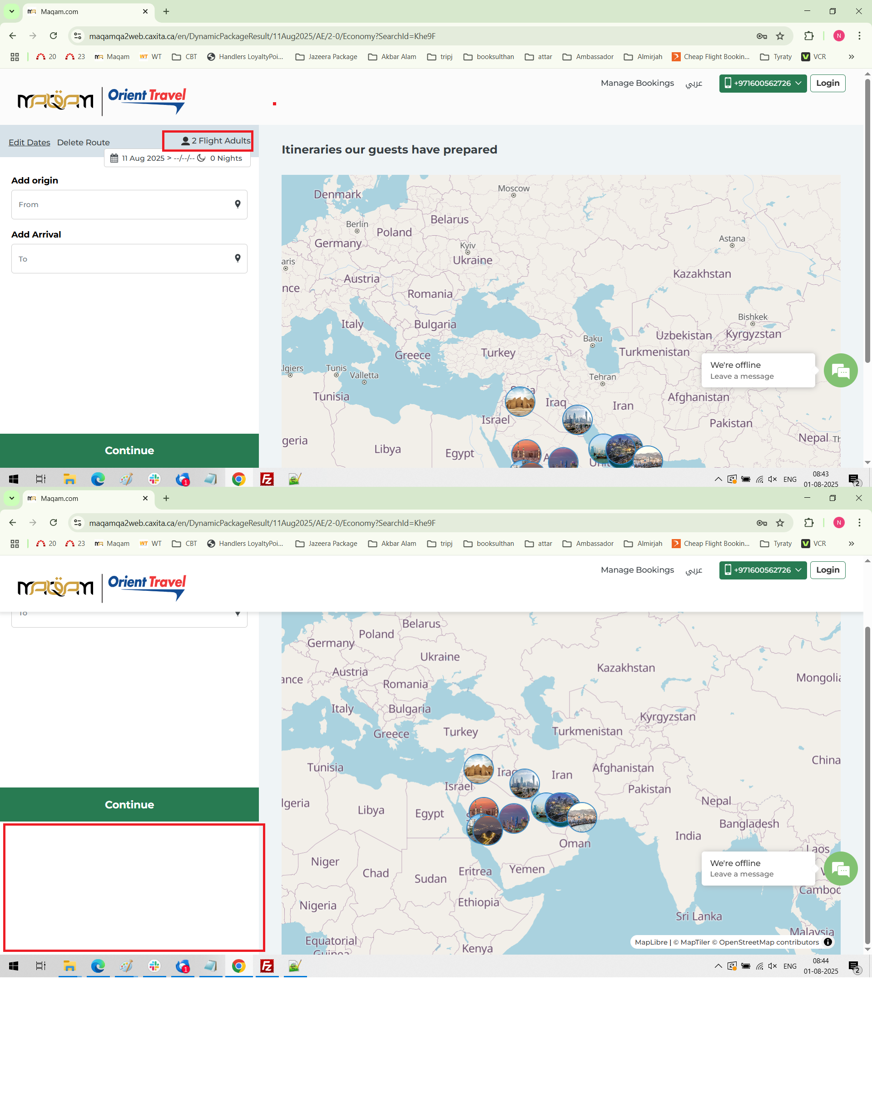The height and width of the screenshot is (1119, 872).
Task: Switch language to عربي
Action: point(694,83)
